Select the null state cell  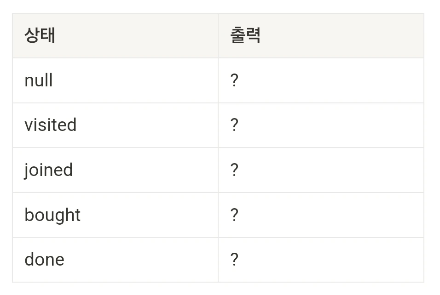pyautogui.click(x=115, y=80)
